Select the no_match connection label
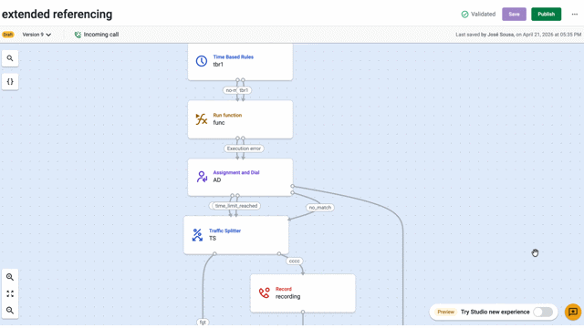This screenshot has height=328, width=584. tap(320, 208)
